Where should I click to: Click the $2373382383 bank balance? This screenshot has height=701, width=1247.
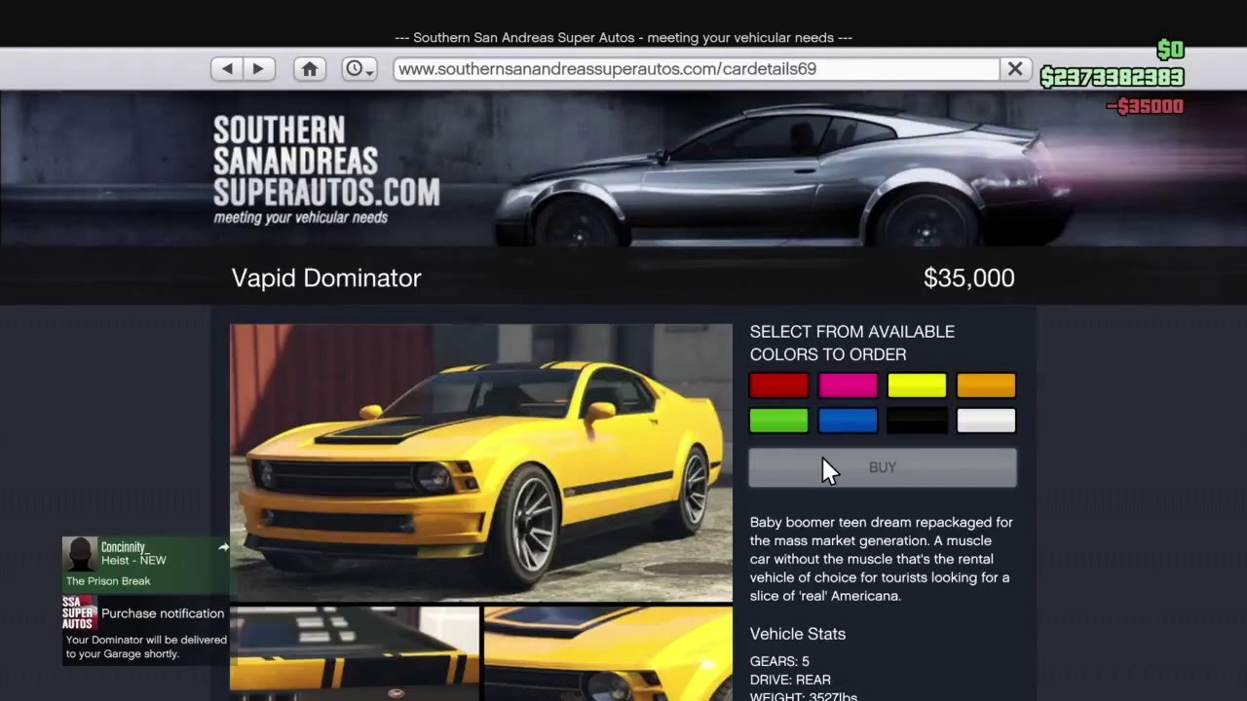coord(1112,77)
